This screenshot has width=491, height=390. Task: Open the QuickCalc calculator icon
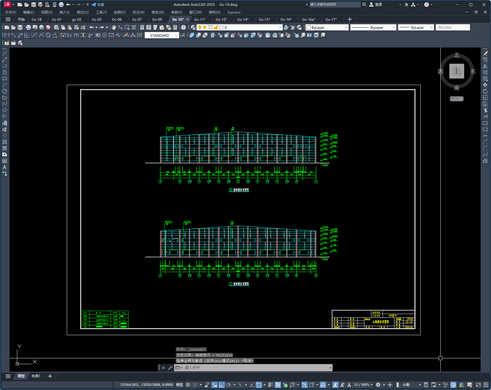click(x=175, y=27)
